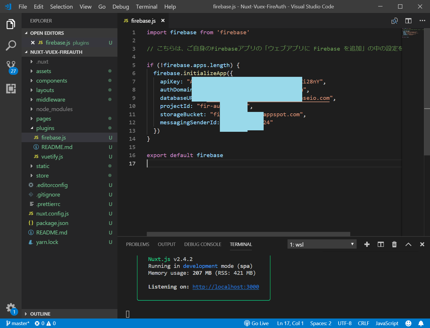Open vuetify.js file
The width and height of the screenshot is (430, 328).
[69, 157]
